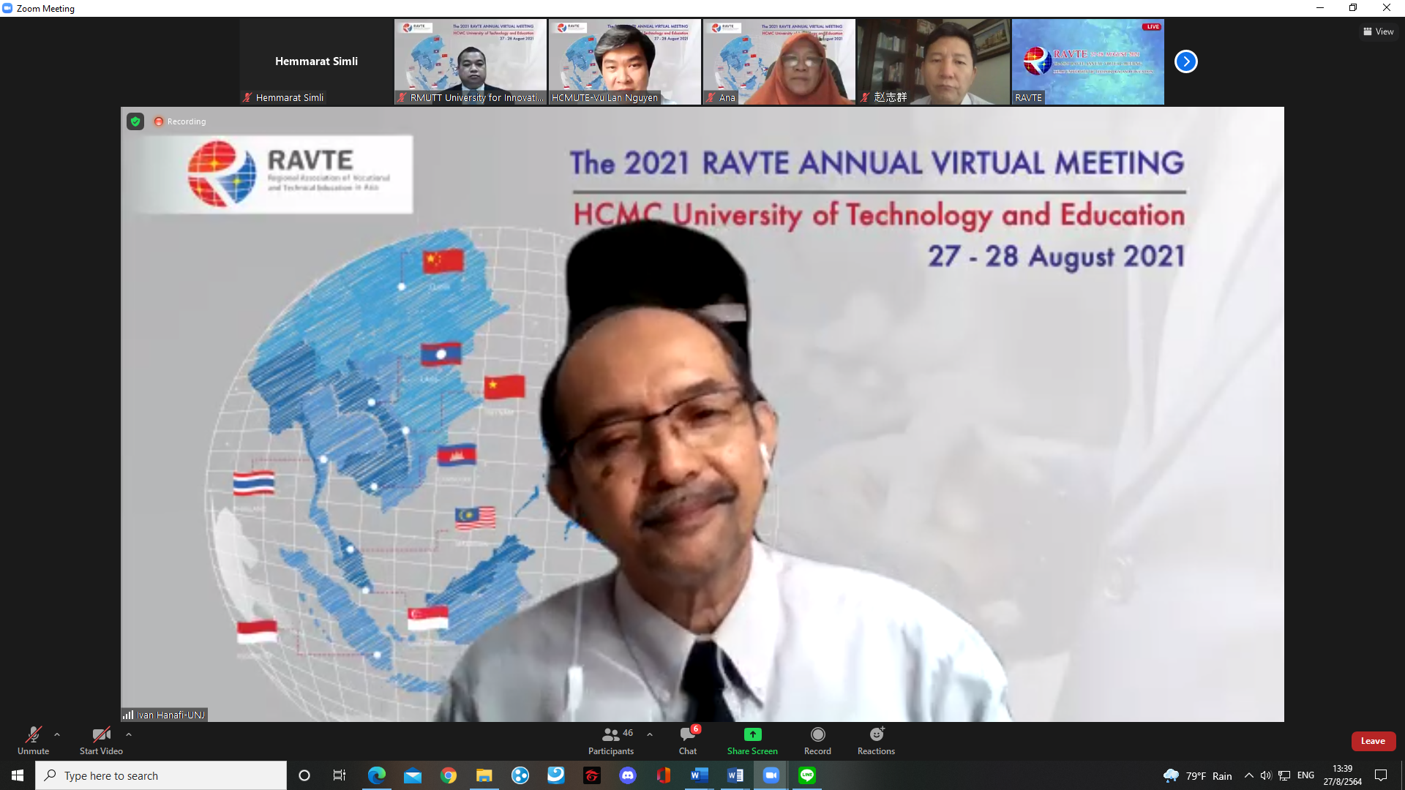This screenshot has width=1405, height=790.
Task: Open Mail app from taskbar
Action: pyautogui.click(x=413, y=775)
